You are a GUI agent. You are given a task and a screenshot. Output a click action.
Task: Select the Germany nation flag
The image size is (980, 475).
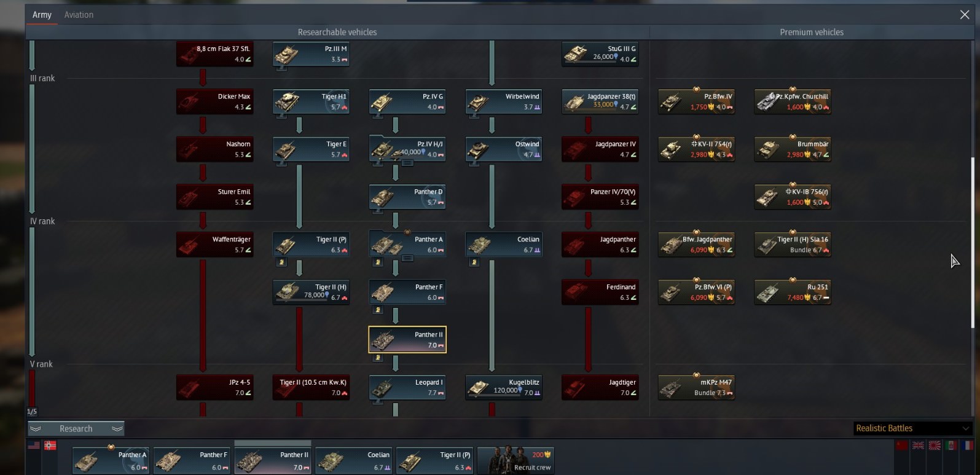(x=50, y=446)
